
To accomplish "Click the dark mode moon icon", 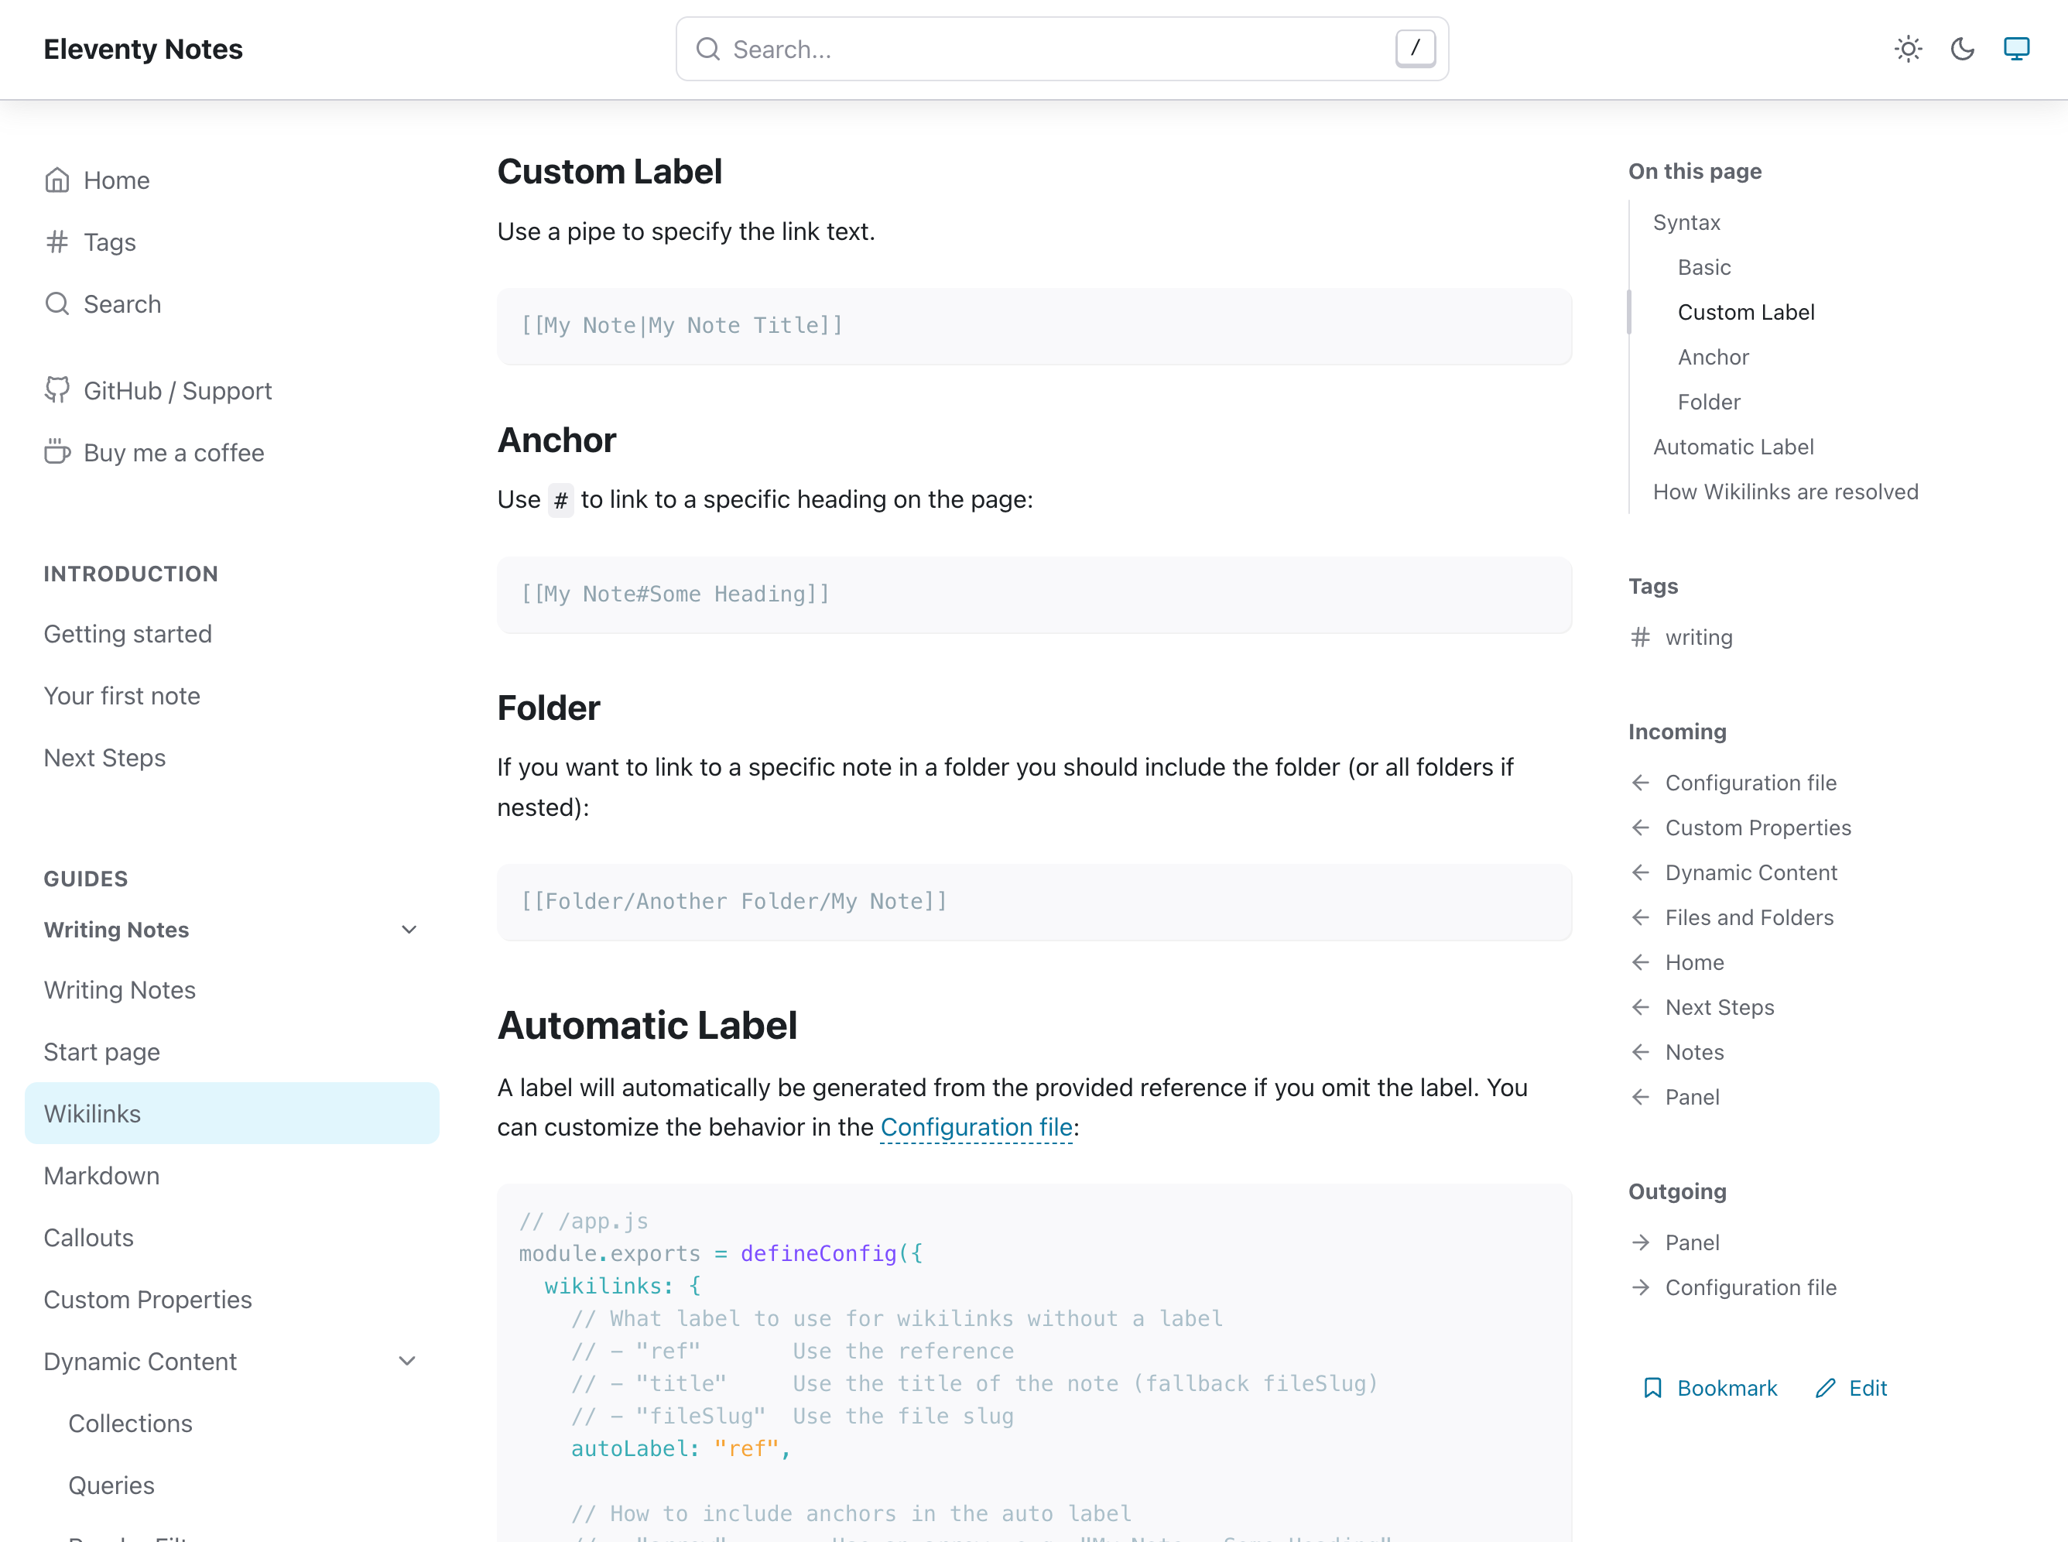I will (x=1963, y=49).
